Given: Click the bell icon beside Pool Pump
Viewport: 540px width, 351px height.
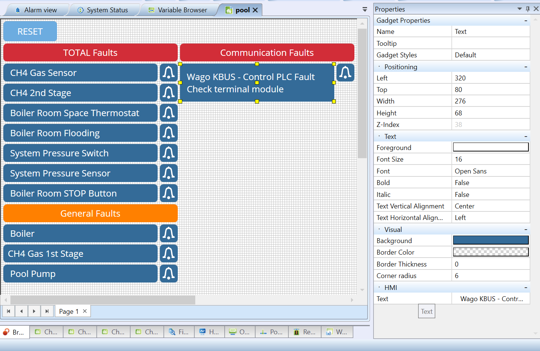Looking at the screenshot, I should [x=169, y=274].
